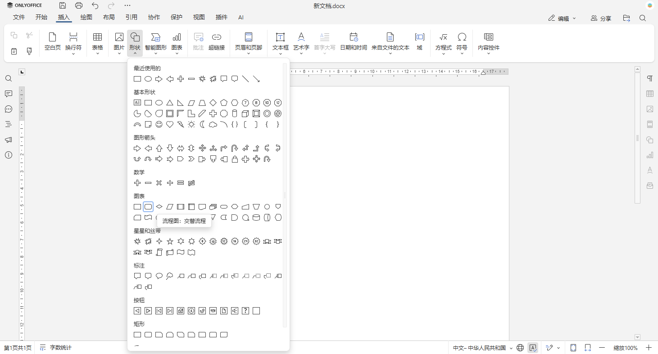Open the about info icon in left sidebar
The image size is (658, 354).
(x=9, y=155)
